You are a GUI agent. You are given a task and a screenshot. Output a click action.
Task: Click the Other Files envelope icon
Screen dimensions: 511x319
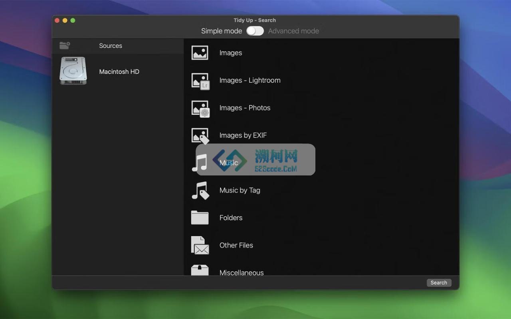(200, 245)
